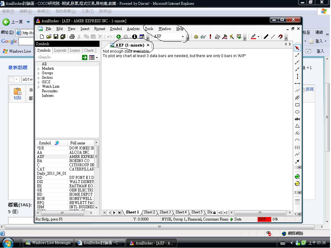Screen dimensions: 331x248
Task: Select the horizontal line drawing tool
Action: (297, 84)
